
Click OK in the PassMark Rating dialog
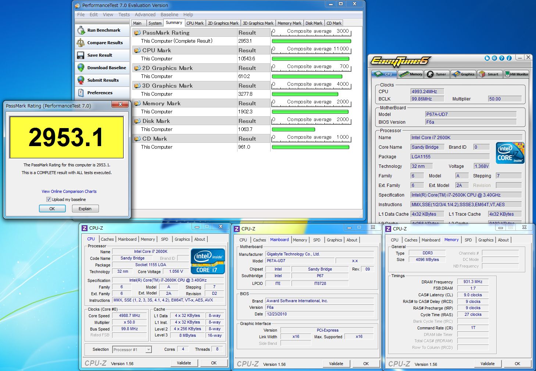pyautogui.click(x=52, y=209)
